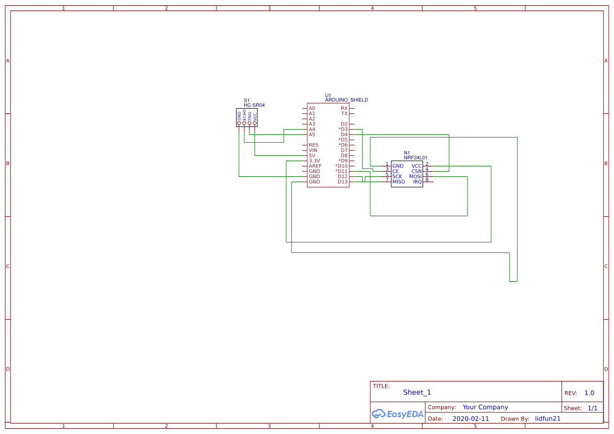The image size is (614, 434).
Task: Click the Your Company field
Action: click(x=485, y=407)
